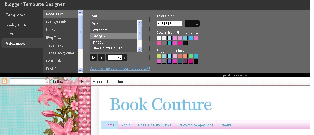Choose the Georgia font
The width and height of the screenshot is (314, 135).
point(113,36)
